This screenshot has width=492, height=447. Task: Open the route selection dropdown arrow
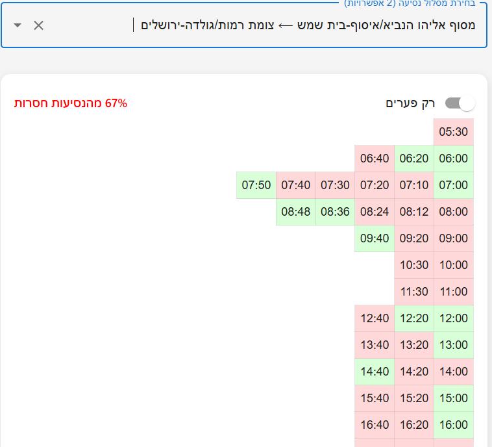coord(18,25)
